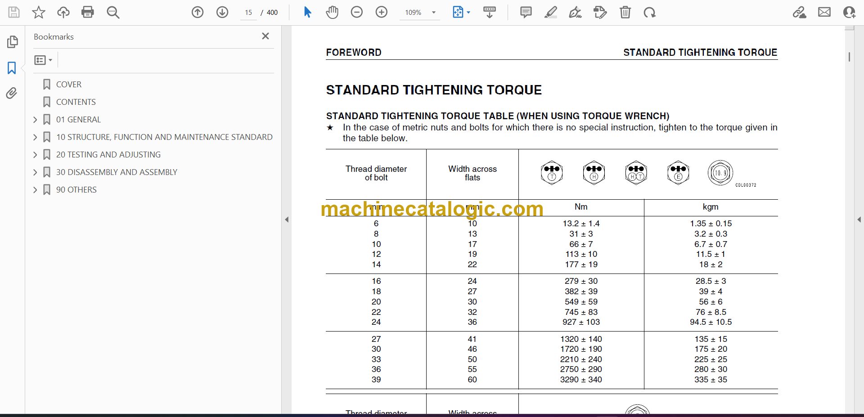Jump to 10 STRUCTURE, FUNCTION AND MAINTENANCE STANDARD

tap(164, 137)
